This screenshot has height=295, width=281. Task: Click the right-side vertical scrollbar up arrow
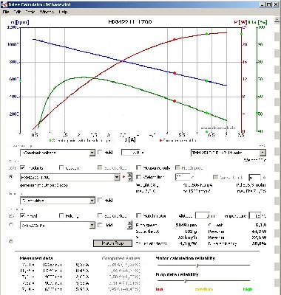(277, 19)
